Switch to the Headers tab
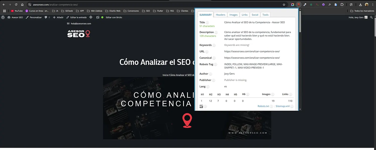This screenshot has width=376, height=150. click(220, 15)
